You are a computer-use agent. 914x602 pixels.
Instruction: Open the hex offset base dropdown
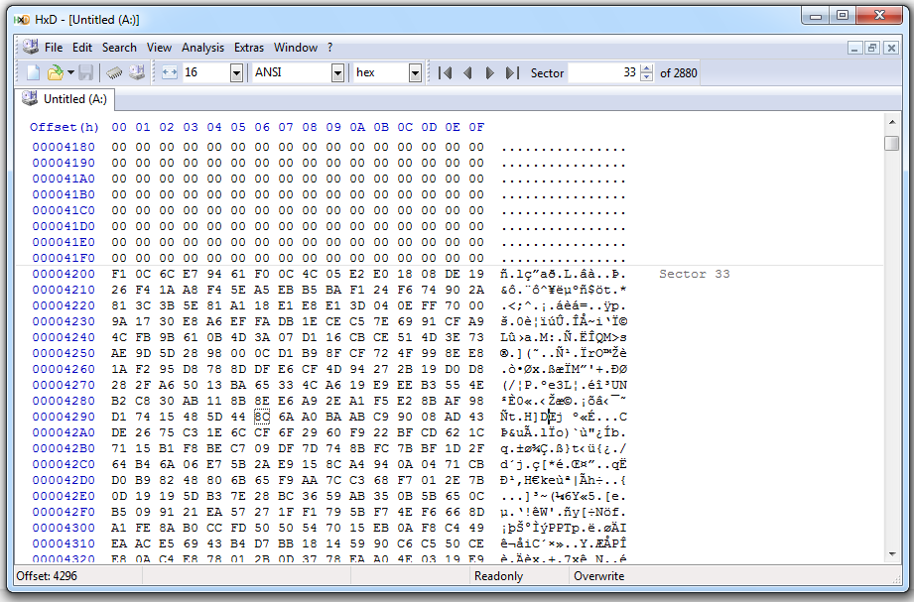(415, 73)
